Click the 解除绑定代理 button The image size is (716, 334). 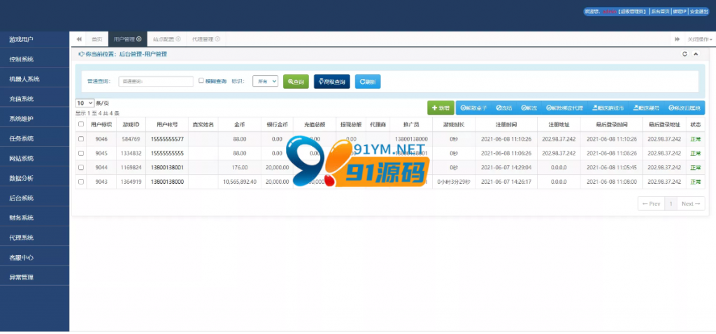[x=564, y=108]
